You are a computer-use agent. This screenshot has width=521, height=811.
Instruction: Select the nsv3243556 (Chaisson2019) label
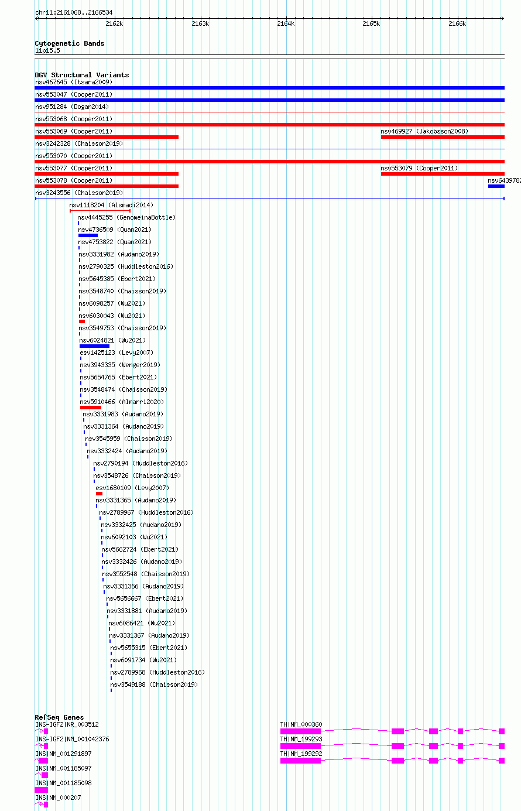tap(79, 193)
